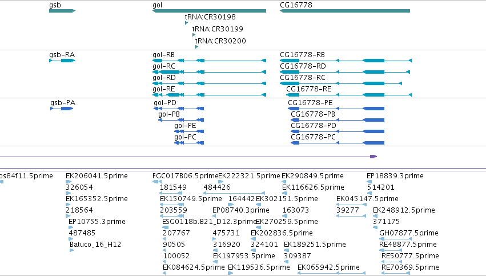Pick the CG16778-PD protein label
The width and height of the screenshot is (486, 276).
(x=314, y=126)
